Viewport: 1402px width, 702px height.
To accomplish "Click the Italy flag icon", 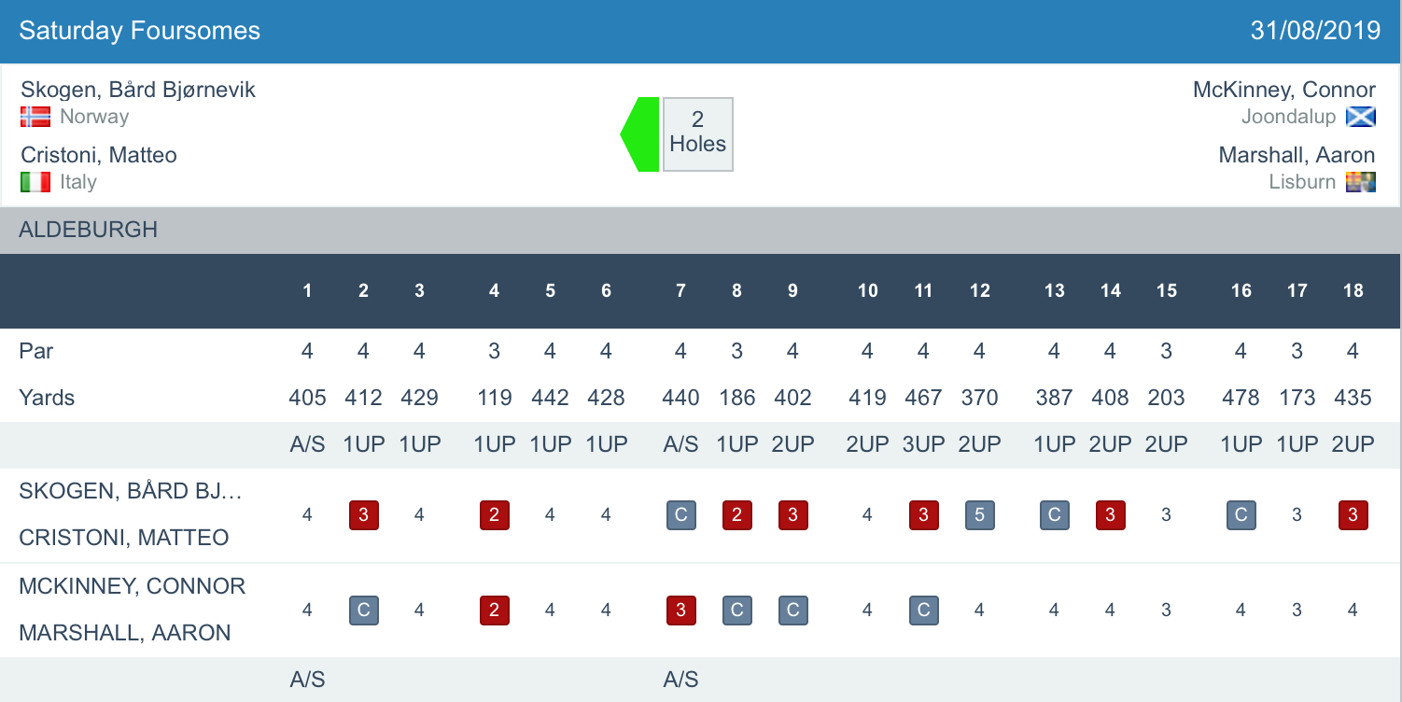I will click(x=35, y=182).
